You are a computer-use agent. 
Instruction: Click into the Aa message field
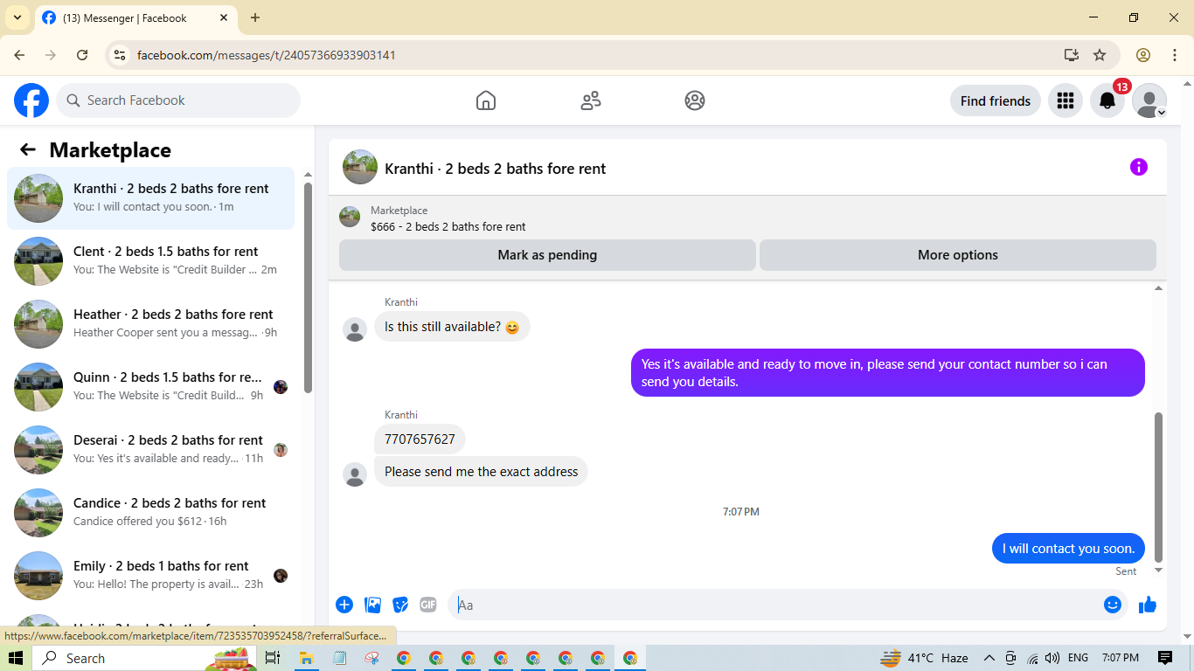(774, 605)
